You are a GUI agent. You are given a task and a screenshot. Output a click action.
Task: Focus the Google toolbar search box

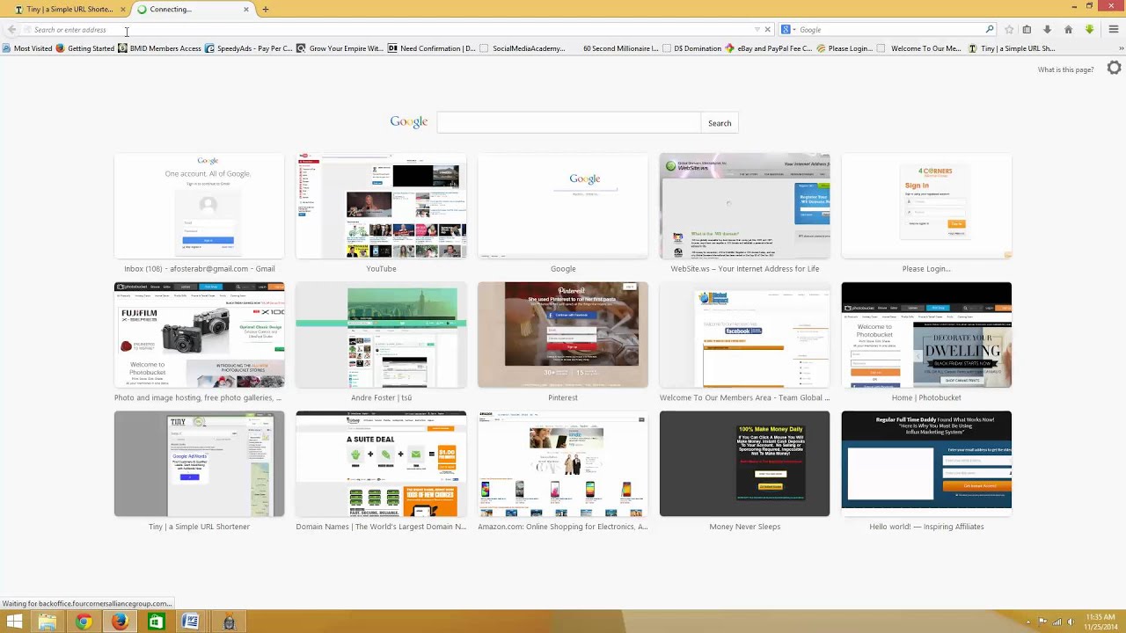[x=888, y=30]
